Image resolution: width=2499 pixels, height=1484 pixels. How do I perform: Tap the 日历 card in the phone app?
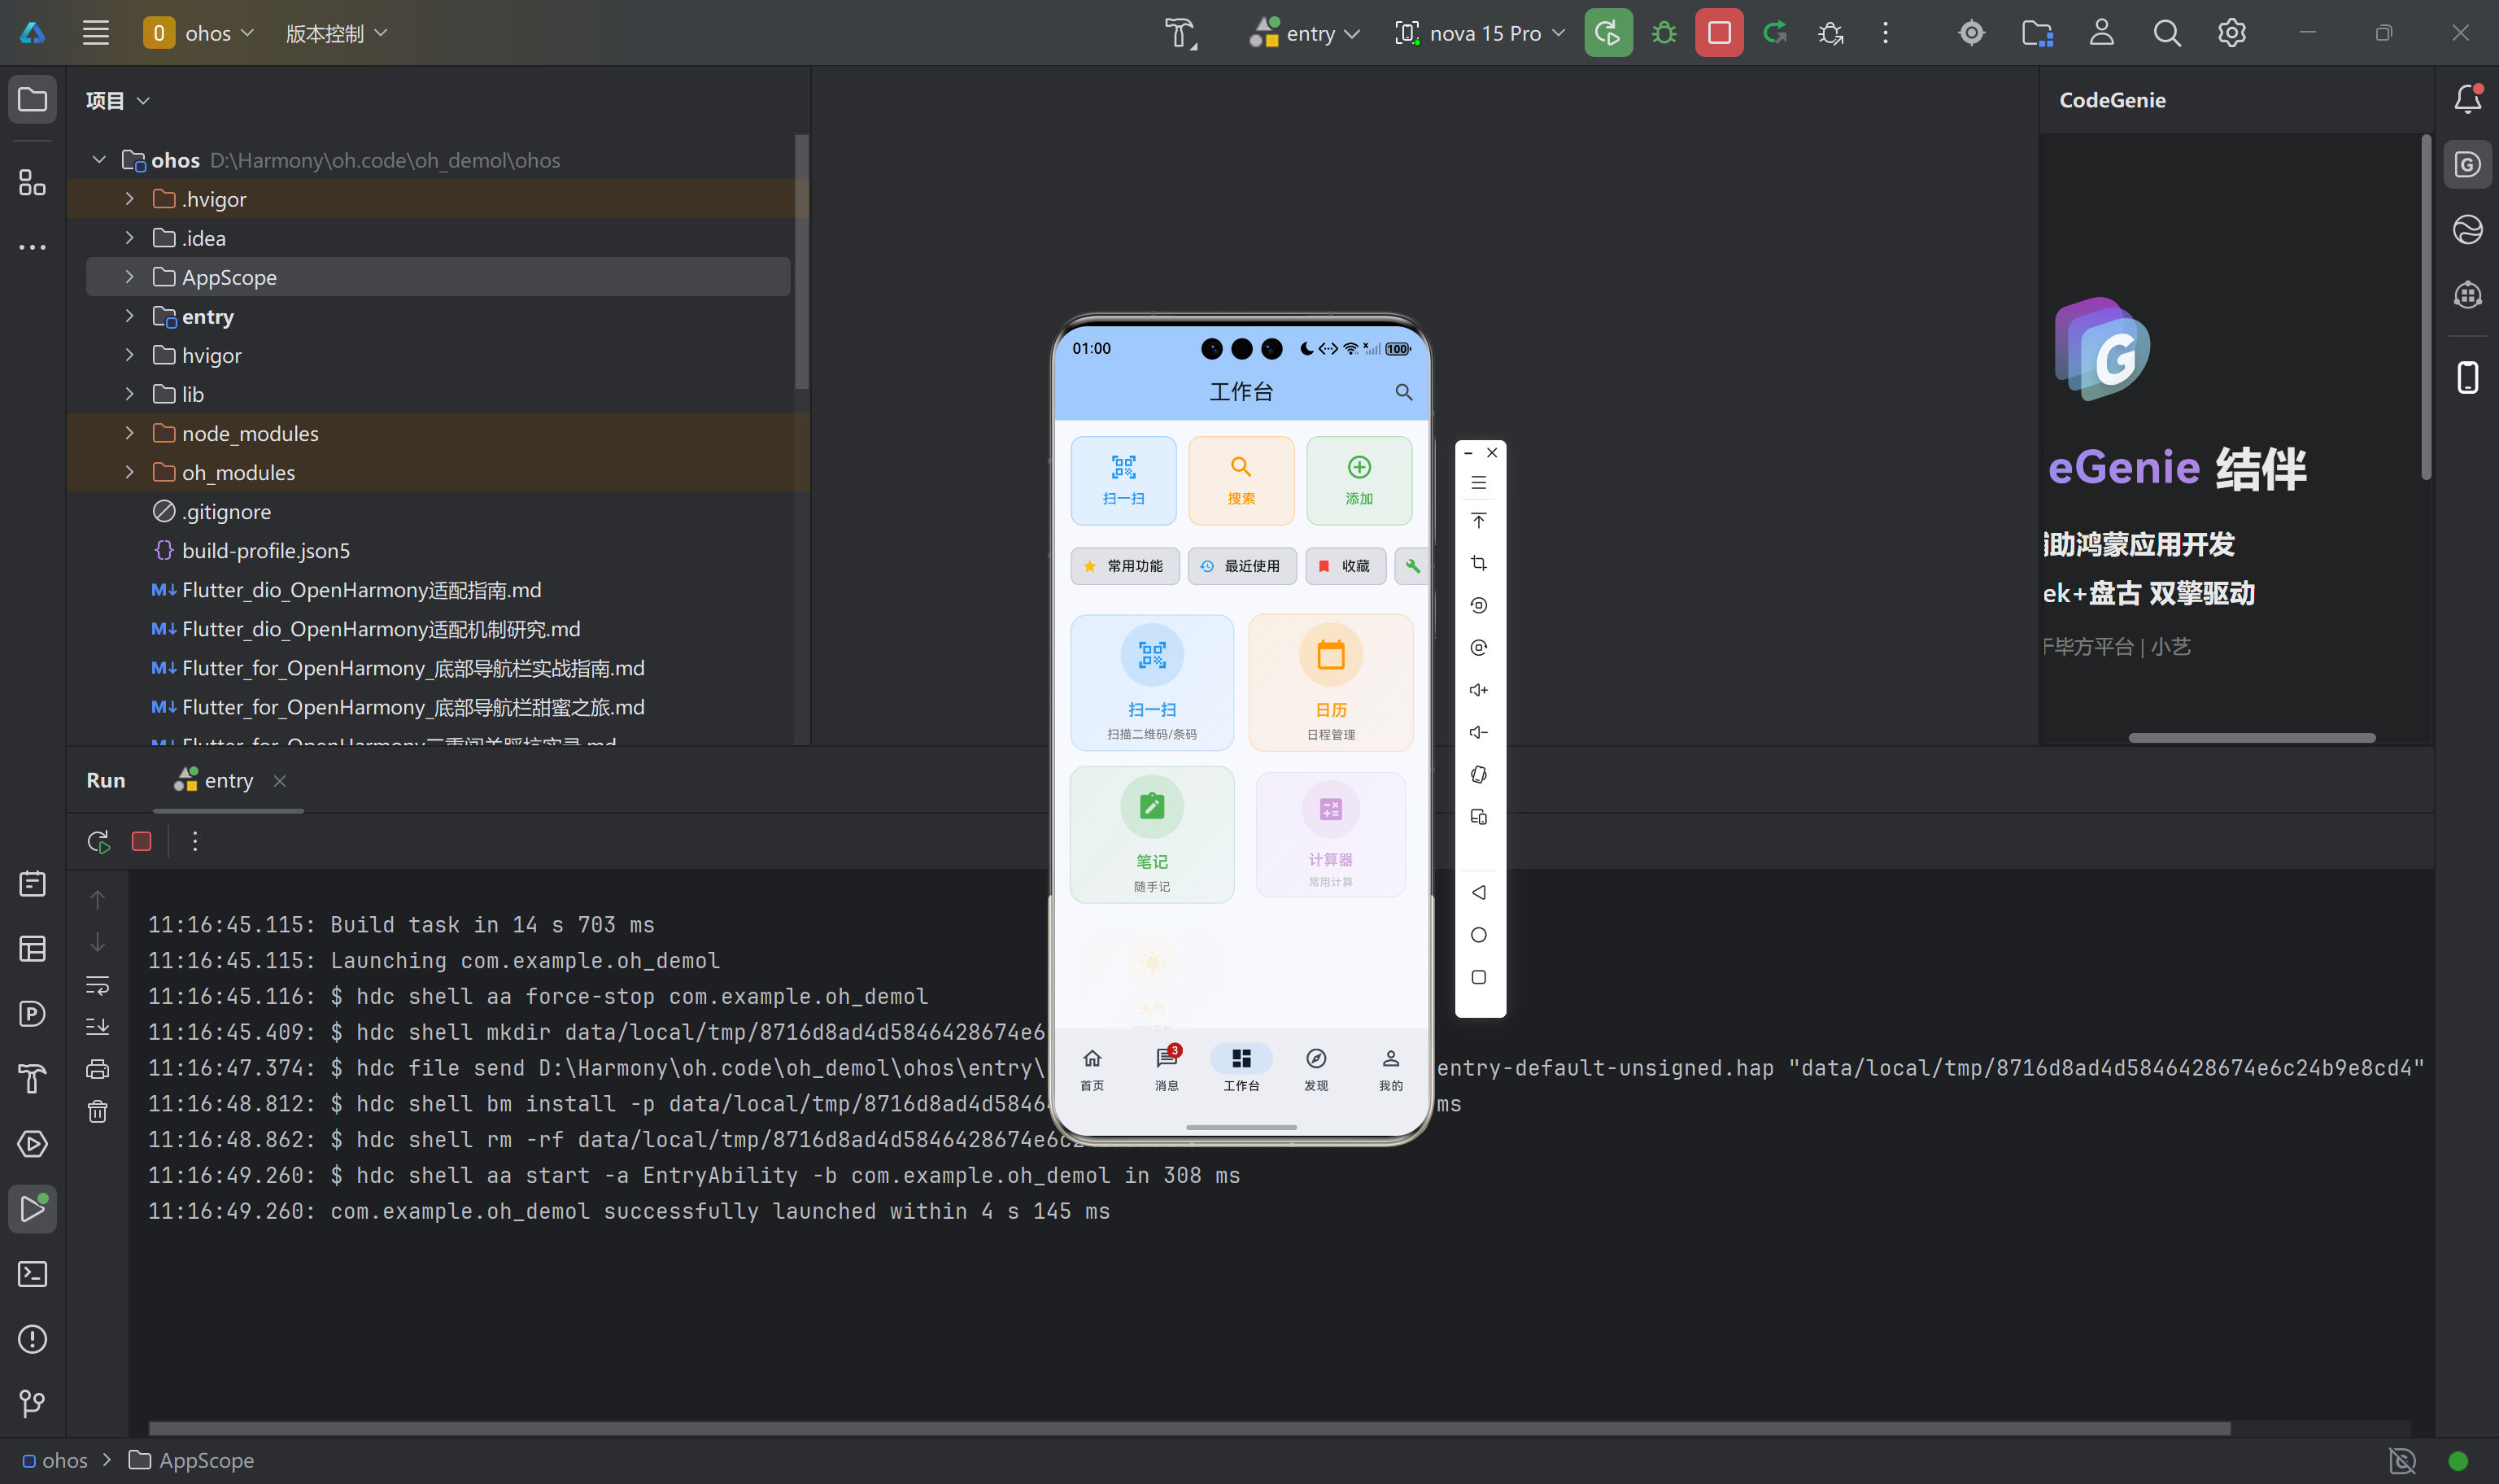[1331, 683]
